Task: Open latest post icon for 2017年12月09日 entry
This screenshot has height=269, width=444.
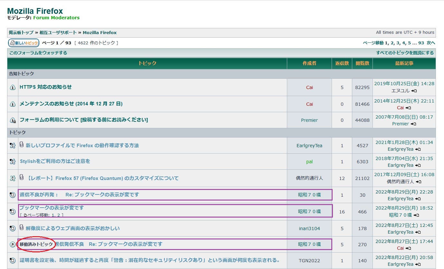Action: point(418,182)
